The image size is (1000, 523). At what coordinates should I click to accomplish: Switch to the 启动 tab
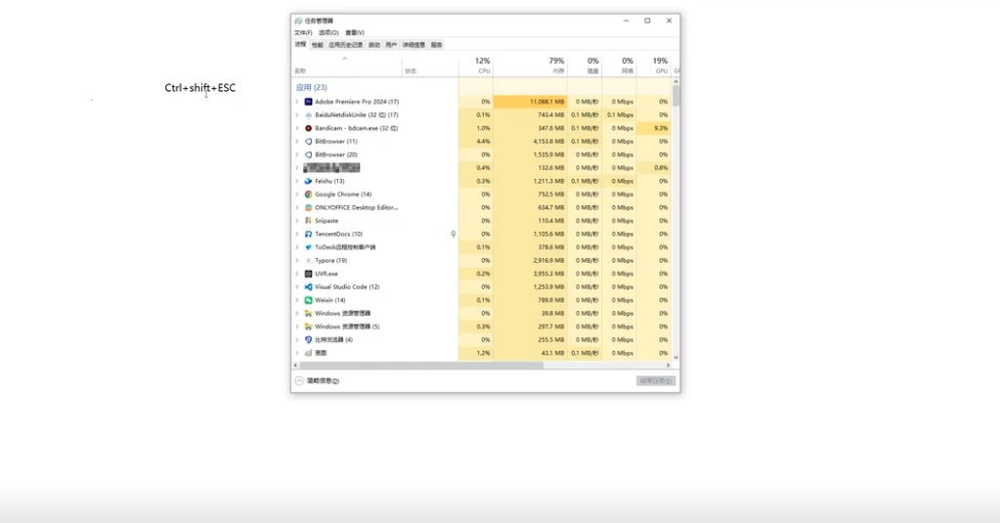[x=374, y=45]
